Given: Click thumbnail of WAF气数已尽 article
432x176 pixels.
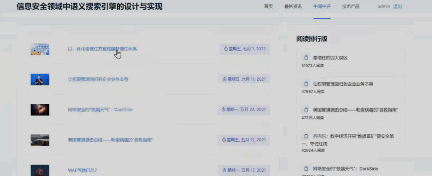Looking at the screenshot, I should tap(40, 170).
